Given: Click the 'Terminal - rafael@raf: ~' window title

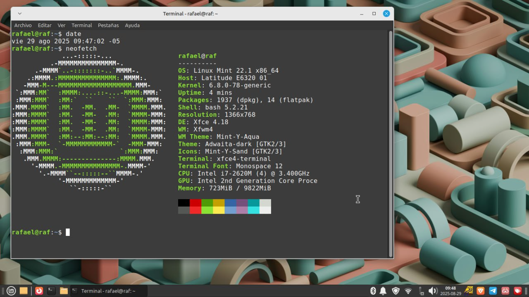Looking at the screenshot, I should 191,14.
